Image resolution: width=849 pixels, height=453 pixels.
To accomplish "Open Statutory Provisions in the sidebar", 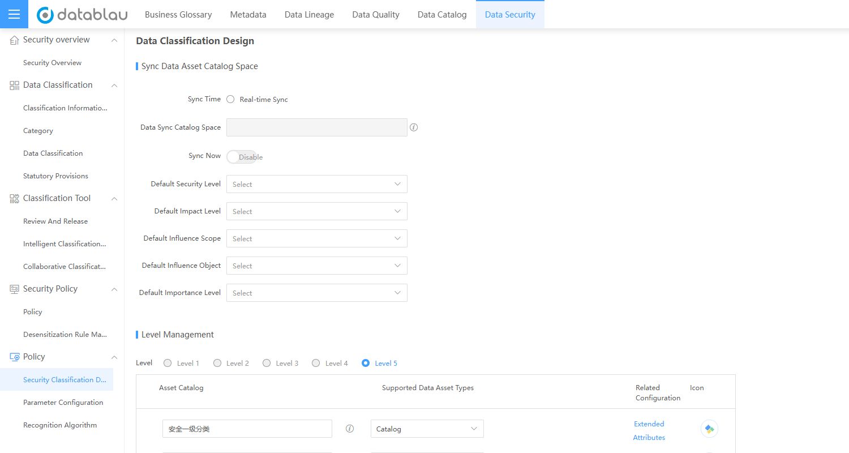I will pyautogui.click(x=57, y=176).
